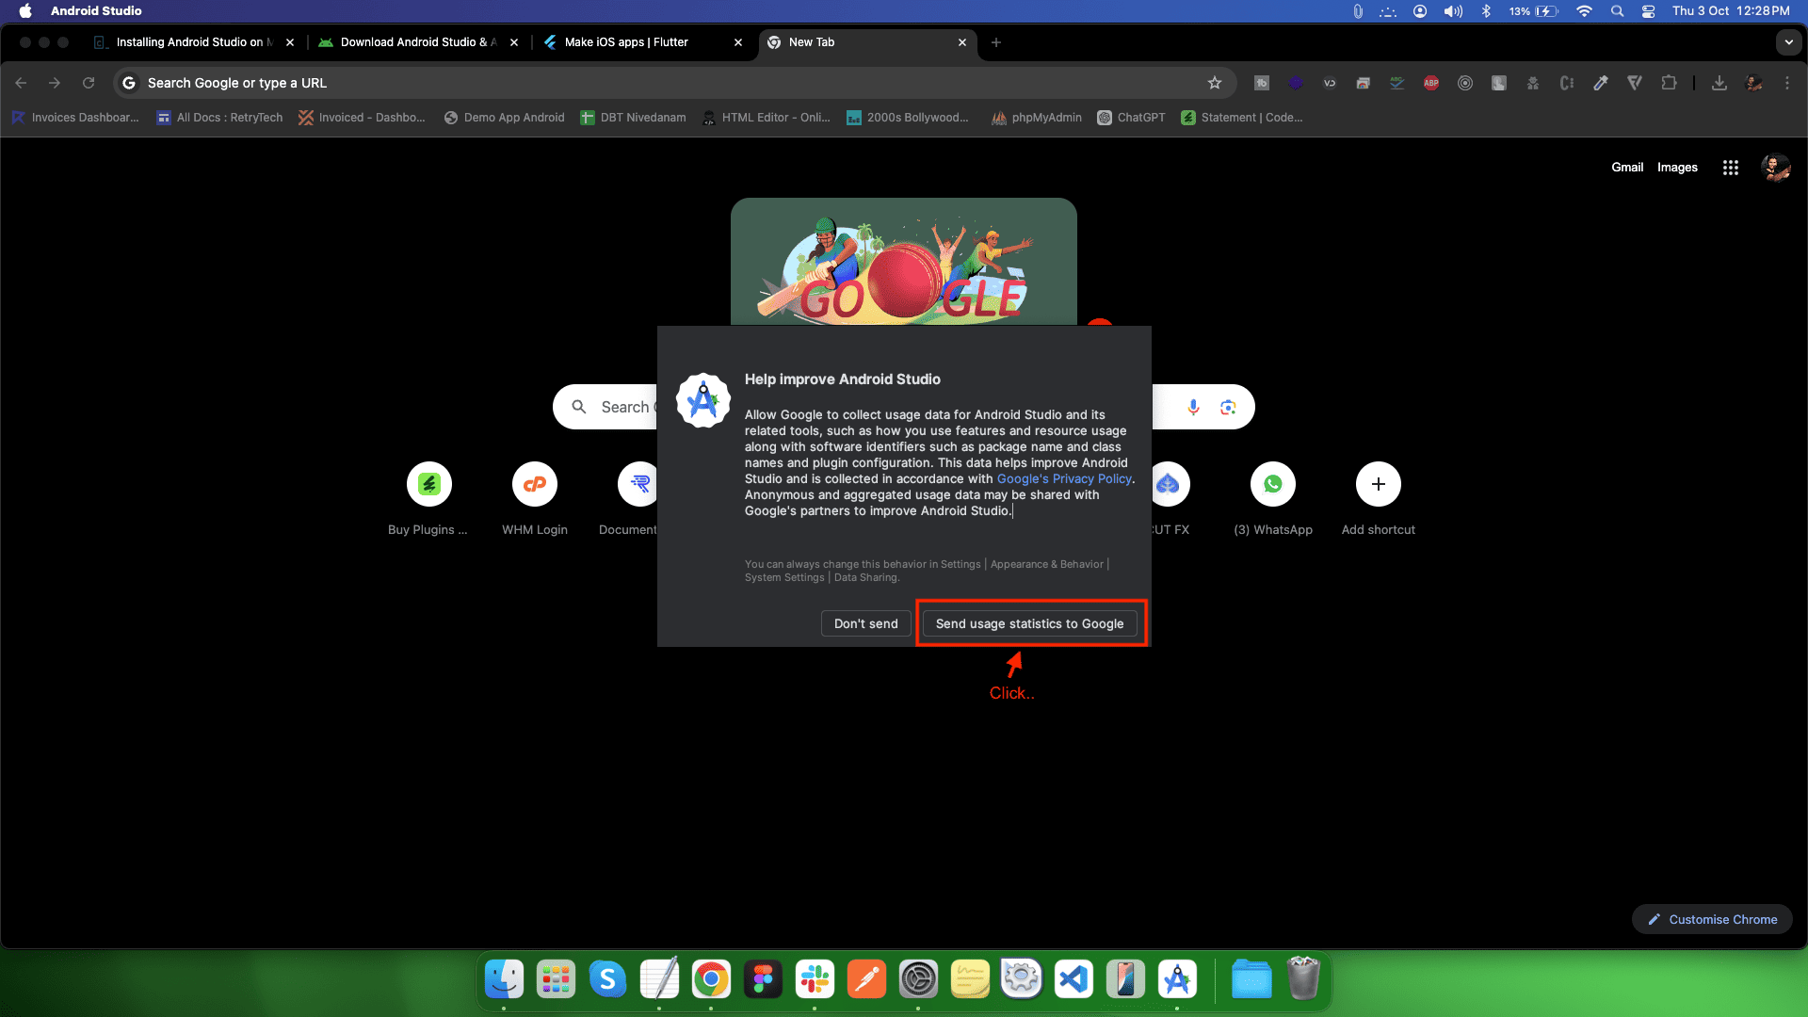
Task: Open Google's Privacy Policy link
Action: pos(1064,478)
